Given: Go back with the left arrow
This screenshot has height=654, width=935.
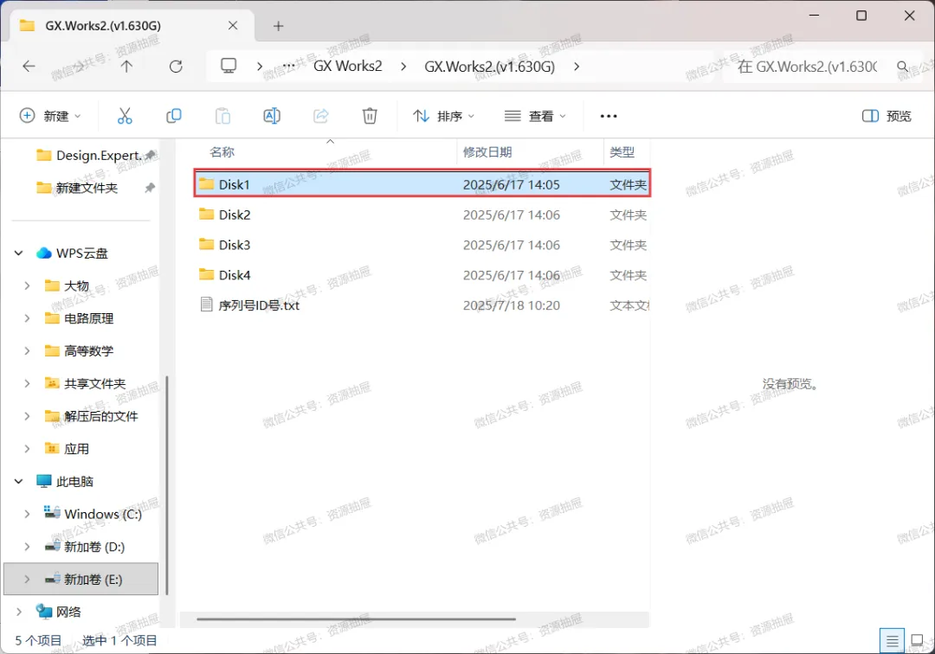Looking at the screenshot, I should point(29,66).
